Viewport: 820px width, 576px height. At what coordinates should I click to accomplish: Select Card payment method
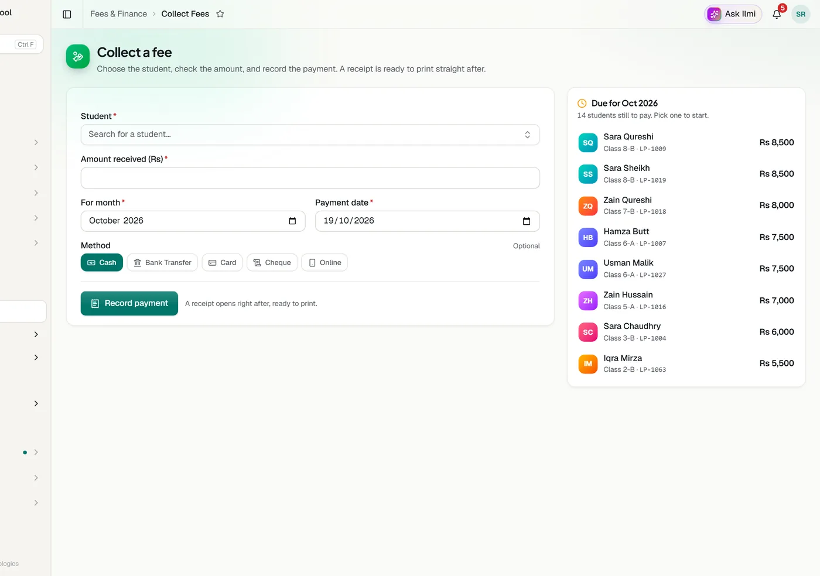pyautogui.click(x=222, y=263)
